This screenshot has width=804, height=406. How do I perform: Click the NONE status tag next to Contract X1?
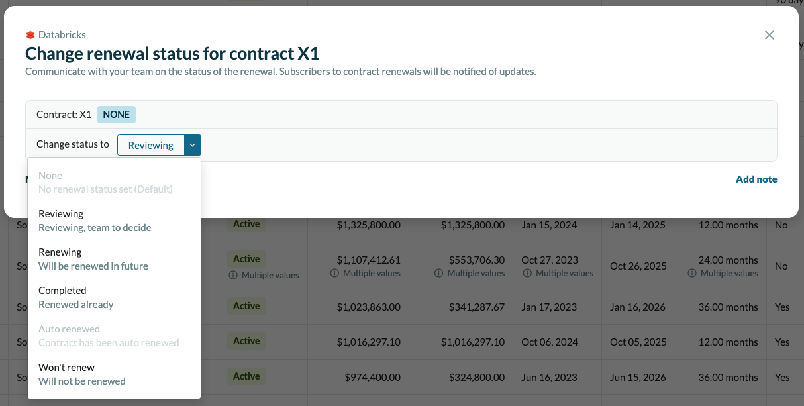tap(117, 114)
